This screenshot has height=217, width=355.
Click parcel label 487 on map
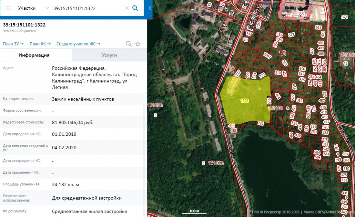[322, 100]
